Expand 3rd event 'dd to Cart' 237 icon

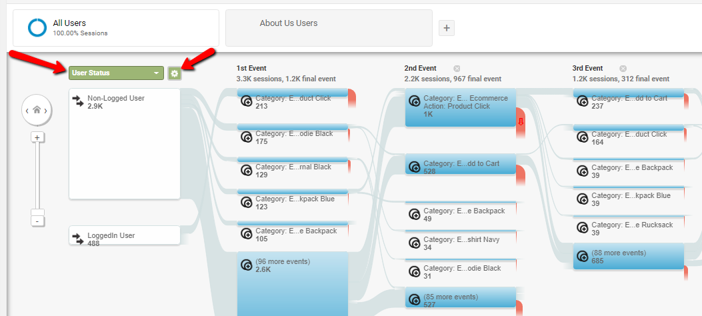[x=583, y=101]
